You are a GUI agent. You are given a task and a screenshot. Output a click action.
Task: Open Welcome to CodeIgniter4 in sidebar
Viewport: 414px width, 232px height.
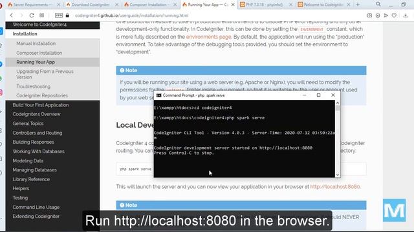click(x=39, y=24)
